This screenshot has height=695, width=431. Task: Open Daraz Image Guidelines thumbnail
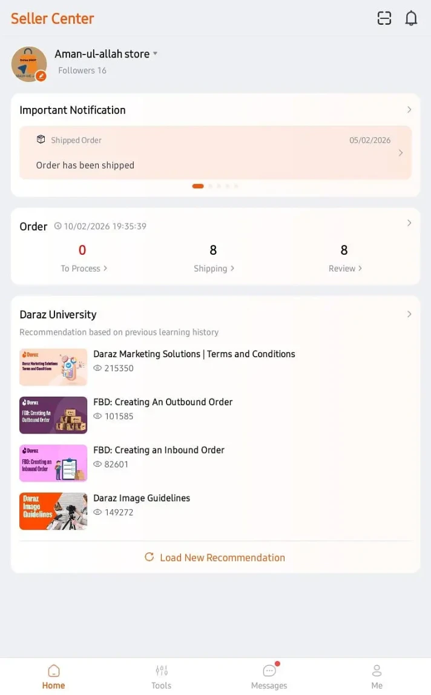(53, 511)
